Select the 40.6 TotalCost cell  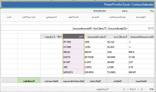(117, 51)
